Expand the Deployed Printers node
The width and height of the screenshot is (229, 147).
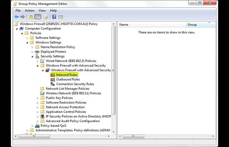click(32, 52)
